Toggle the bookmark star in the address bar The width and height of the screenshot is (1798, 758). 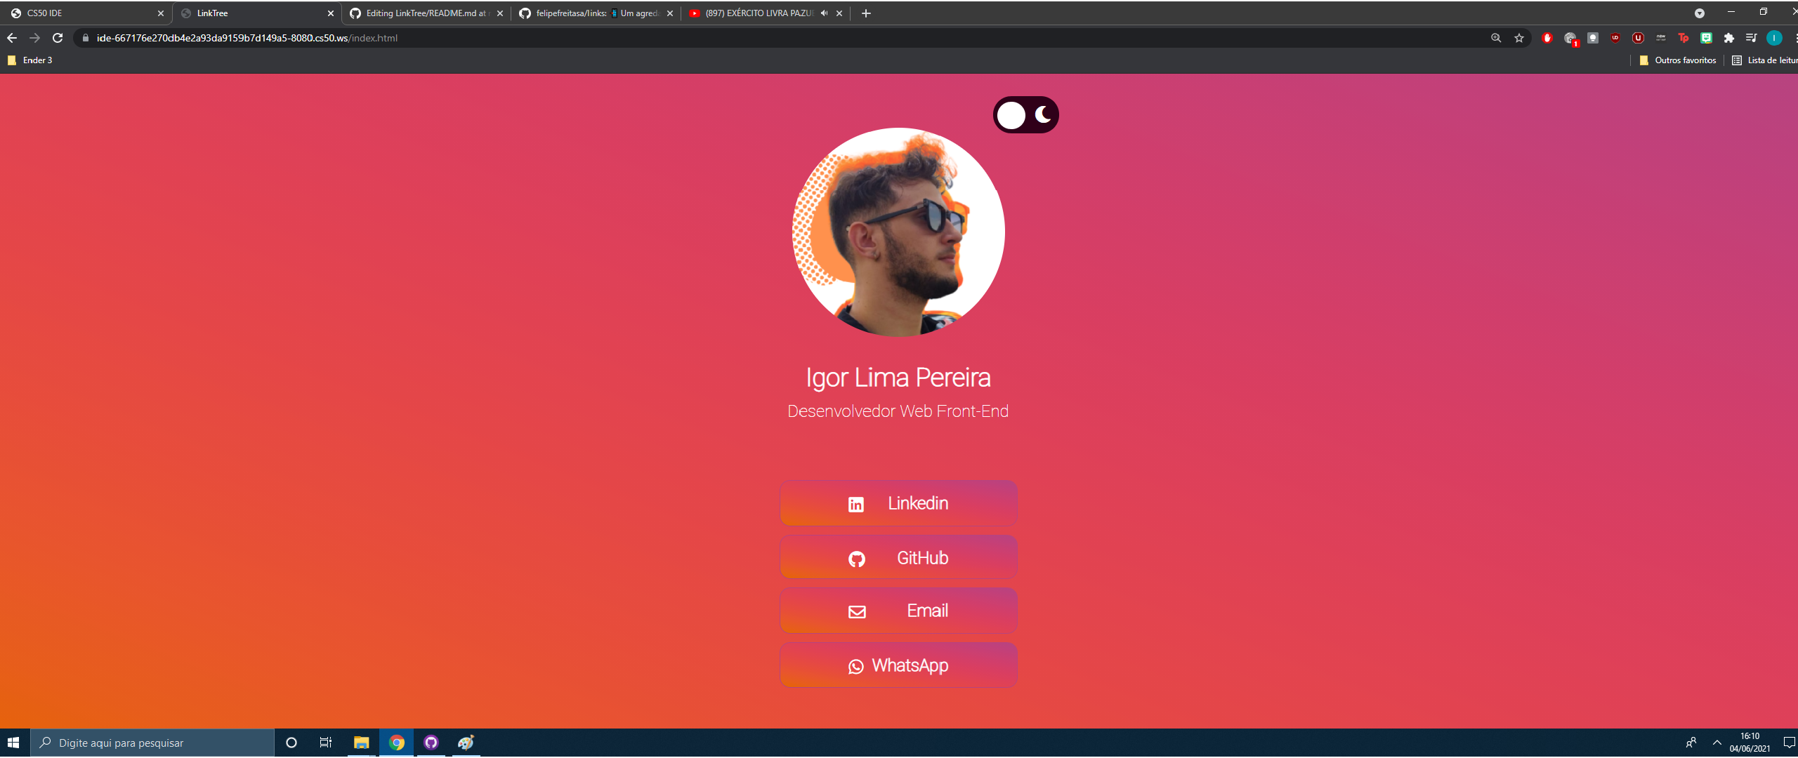pyautogui.click(x=1519, y=38)
